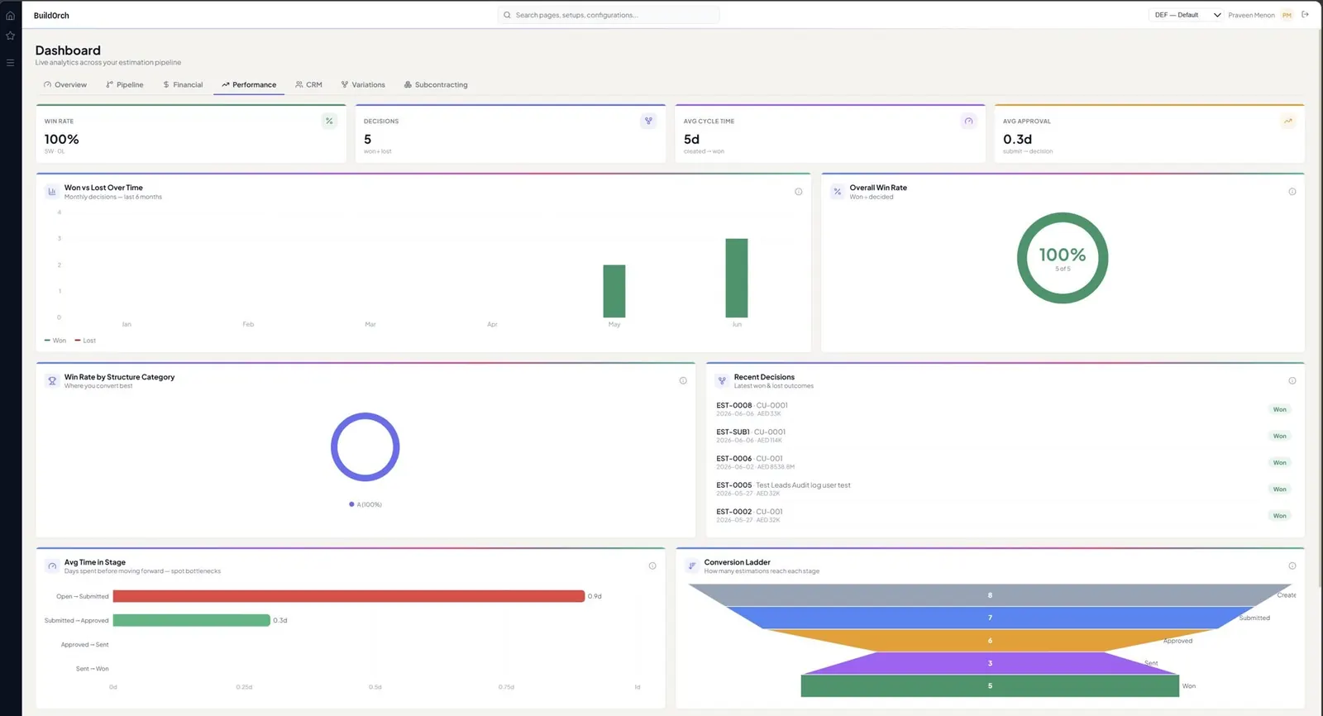Click the Decisions card branch icon
The image size is (1323, 716).
point(648,121)
